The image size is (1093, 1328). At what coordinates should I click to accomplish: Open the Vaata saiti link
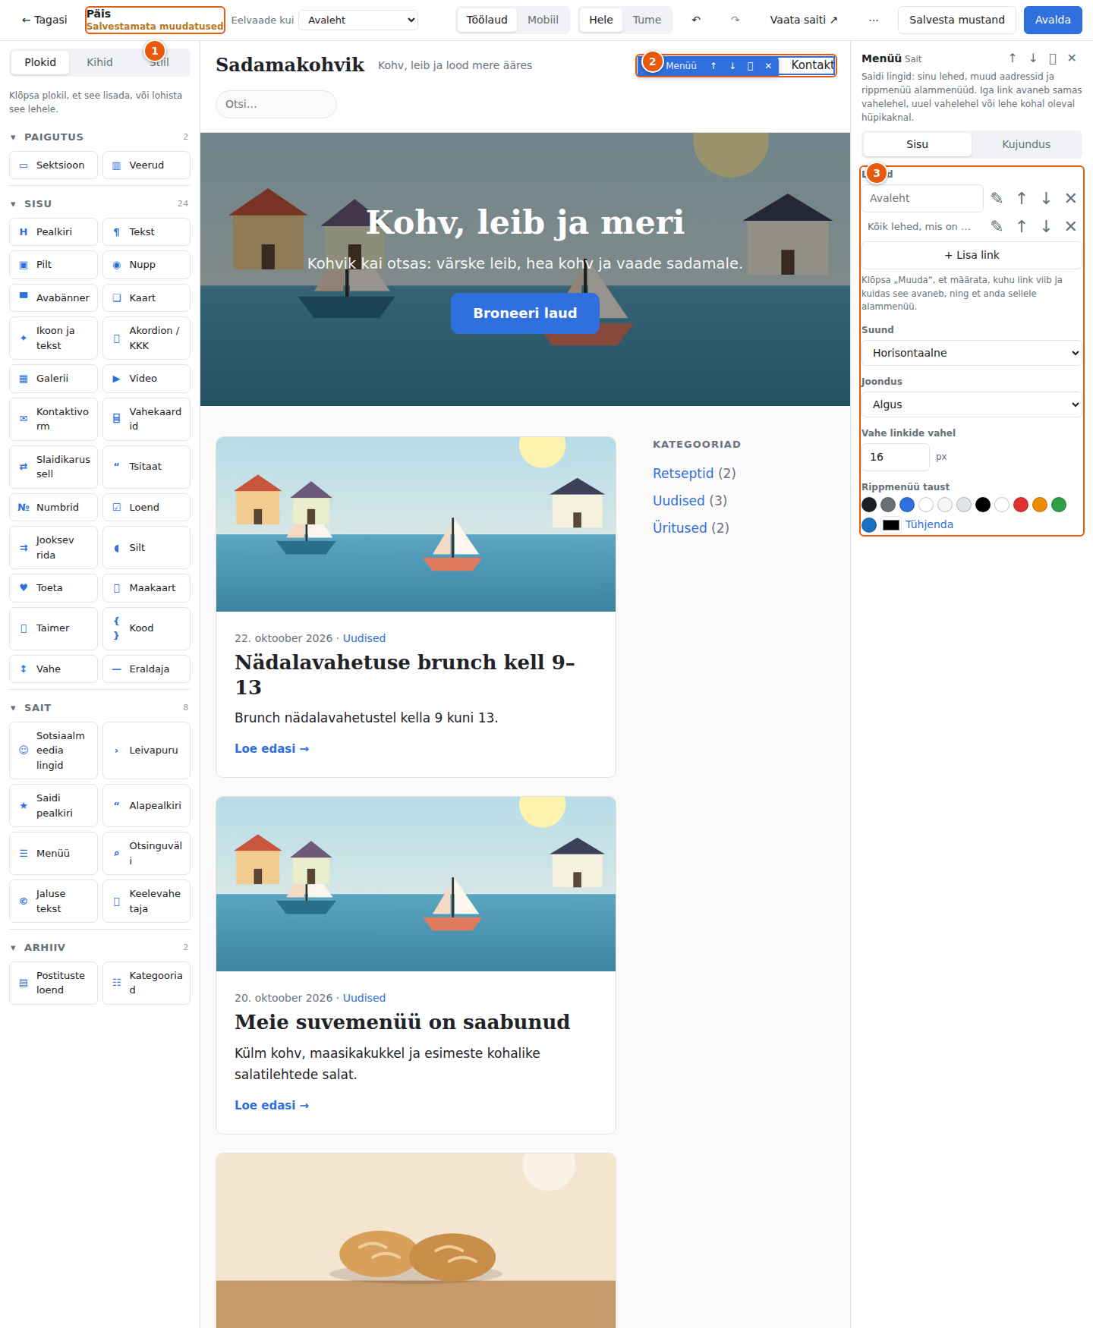[x=804, y=20]
